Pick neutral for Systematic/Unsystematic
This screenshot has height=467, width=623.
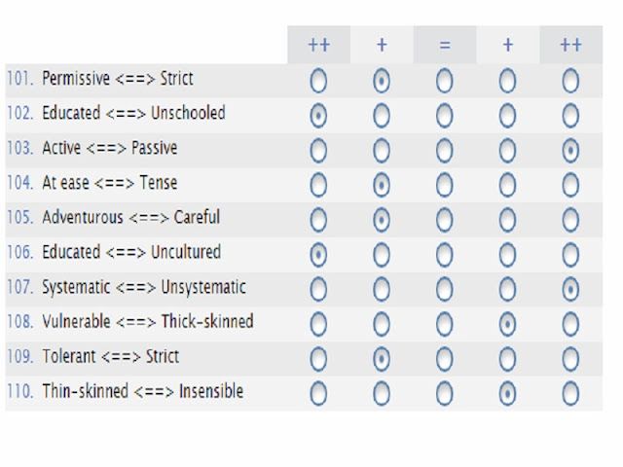coord(444,290)
